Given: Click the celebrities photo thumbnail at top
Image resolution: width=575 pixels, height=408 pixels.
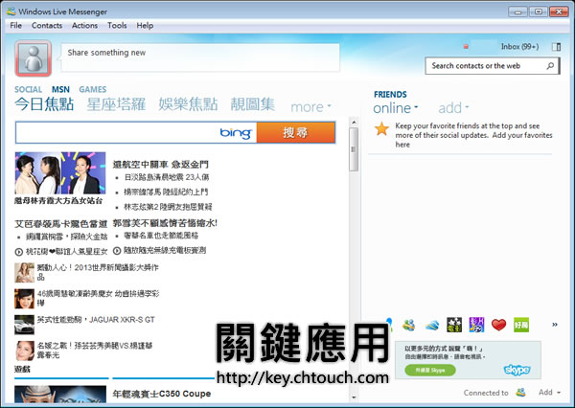Looking at the screenshot, I should pyautogui.click(x=60, y=173).
